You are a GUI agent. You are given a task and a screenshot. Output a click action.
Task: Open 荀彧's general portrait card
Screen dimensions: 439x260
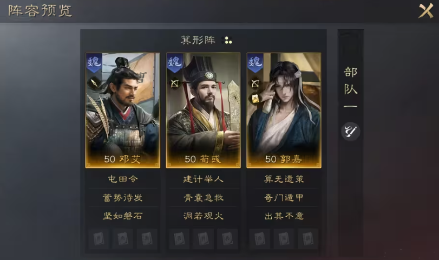click(204, 110)
